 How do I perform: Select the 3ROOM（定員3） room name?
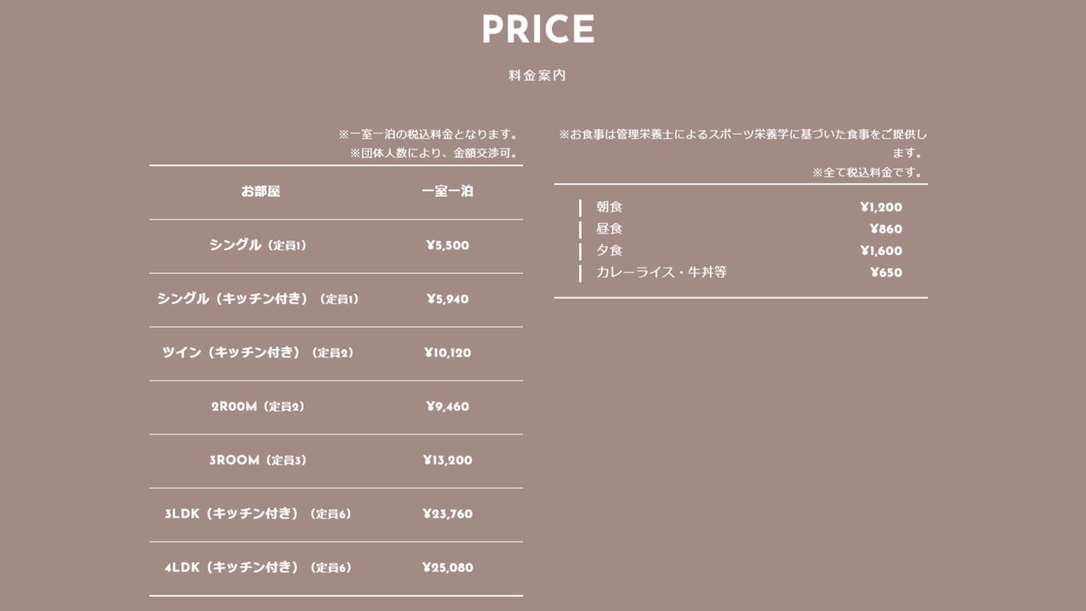258,460
